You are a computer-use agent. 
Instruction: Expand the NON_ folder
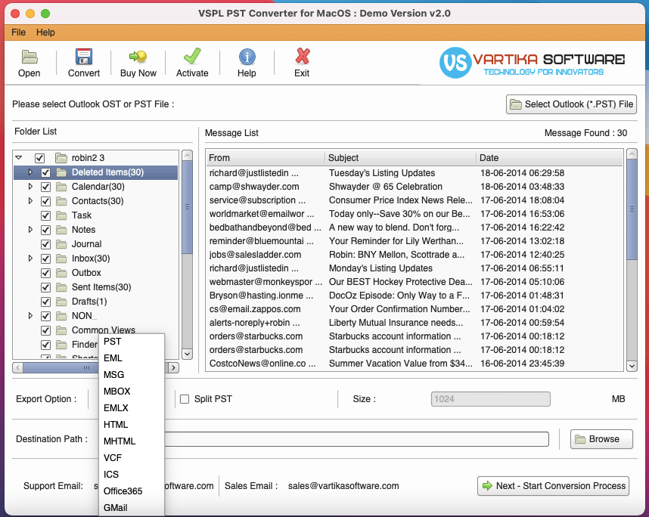tap(30, 316)
